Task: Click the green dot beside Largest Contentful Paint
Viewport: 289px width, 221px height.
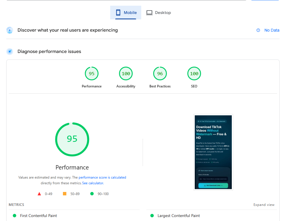Action: point(152,216)
